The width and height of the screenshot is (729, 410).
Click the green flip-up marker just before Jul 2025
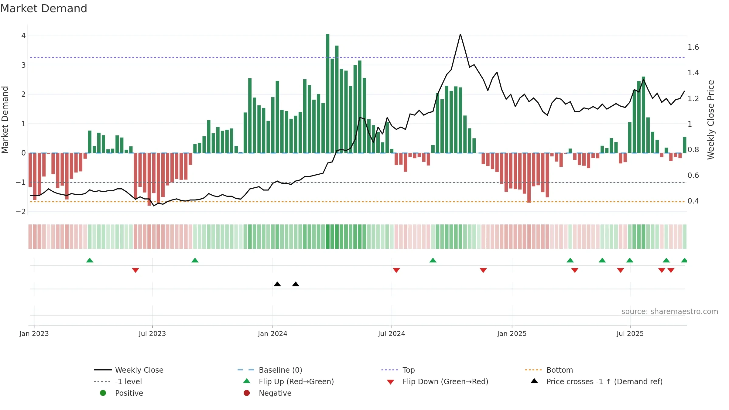(630, 260)
